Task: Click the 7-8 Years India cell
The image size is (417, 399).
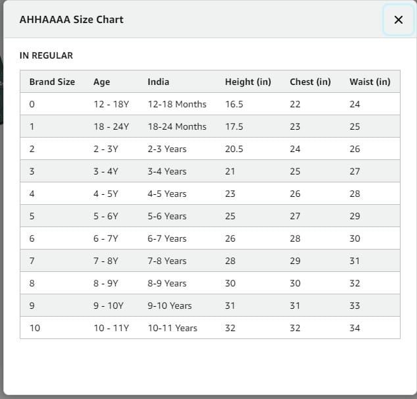Action: (167, 261)
